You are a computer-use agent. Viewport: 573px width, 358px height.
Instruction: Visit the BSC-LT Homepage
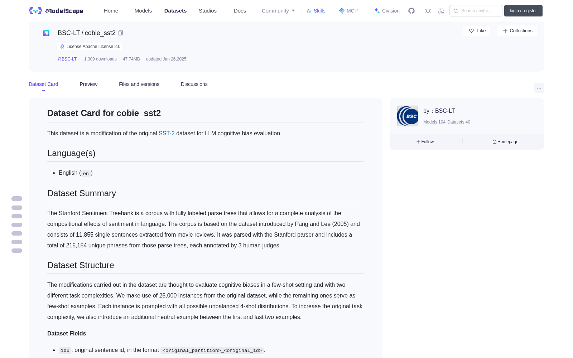505,142
